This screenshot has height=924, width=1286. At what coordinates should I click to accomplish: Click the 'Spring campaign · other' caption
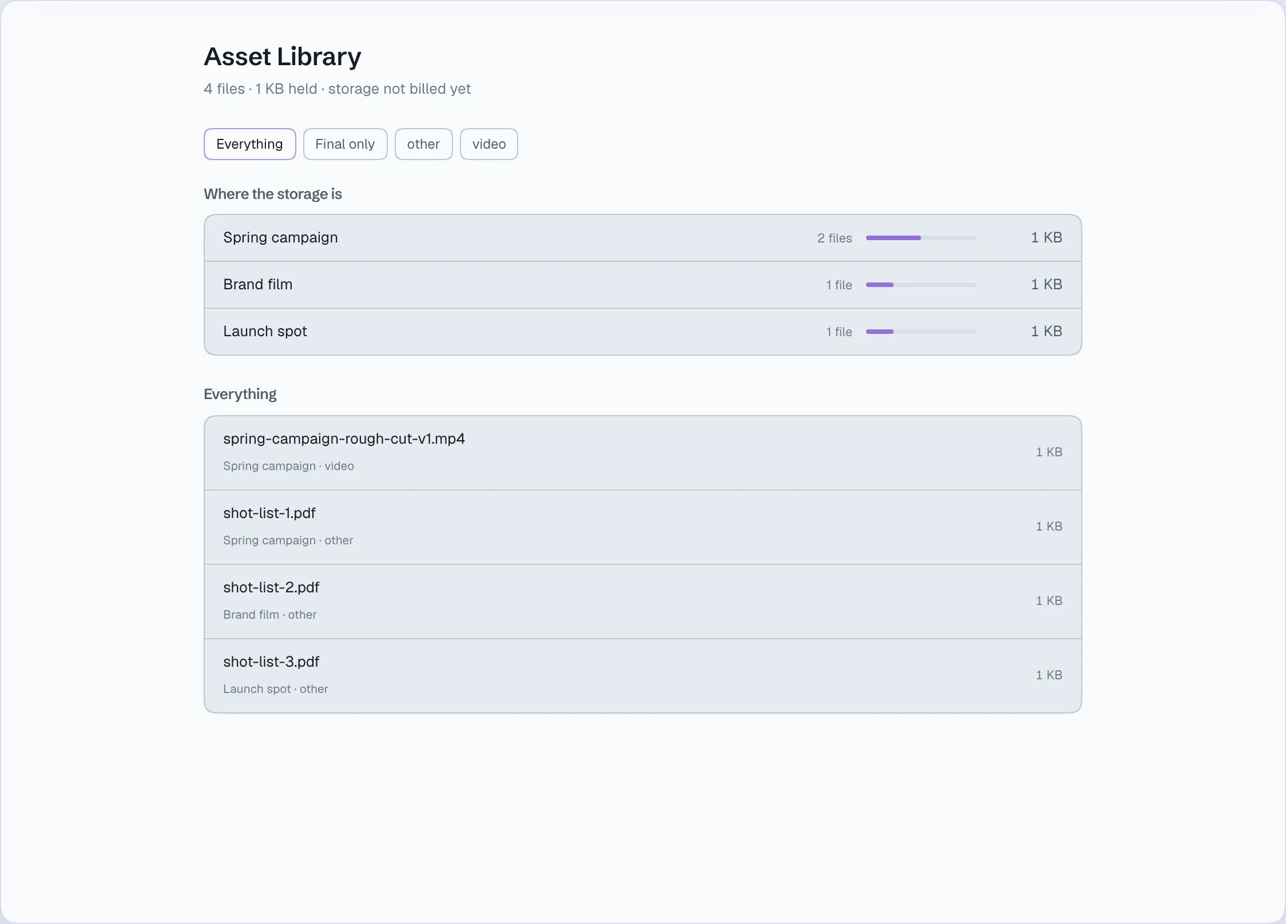tap(288, 540)
